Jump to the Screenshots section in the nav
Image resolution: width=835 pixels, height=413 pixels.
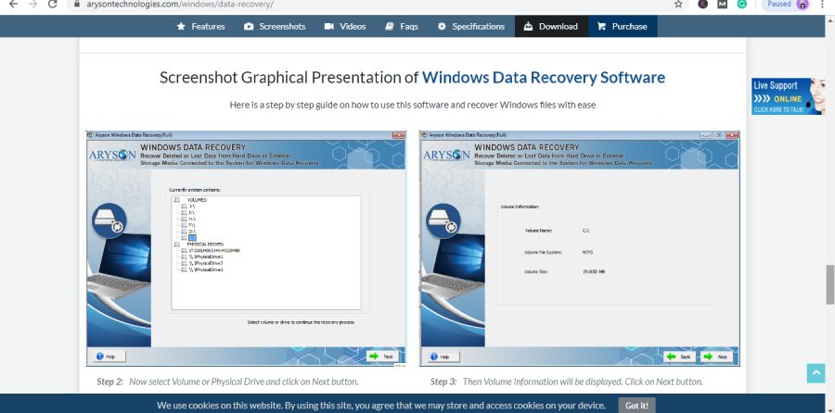click(x=275, y=27)
